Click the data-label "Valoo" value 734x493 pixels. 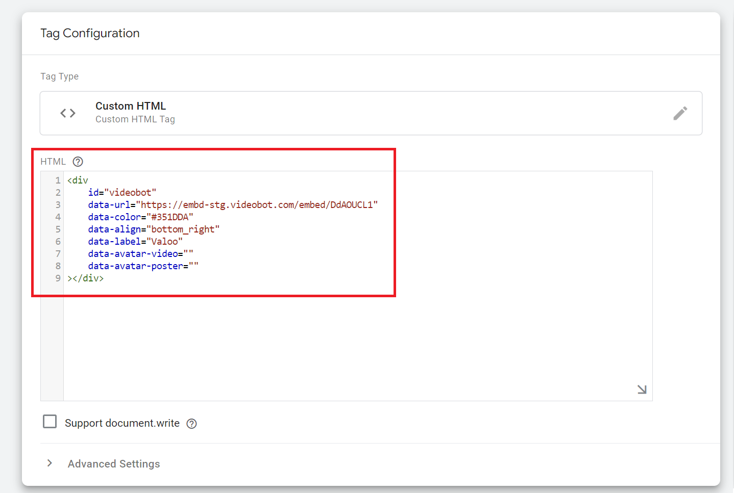(x=164, y=242)
